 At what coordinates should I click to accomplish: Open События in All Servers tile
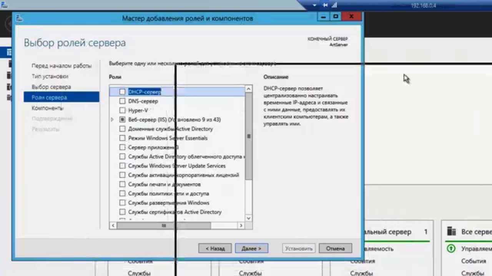474,261
